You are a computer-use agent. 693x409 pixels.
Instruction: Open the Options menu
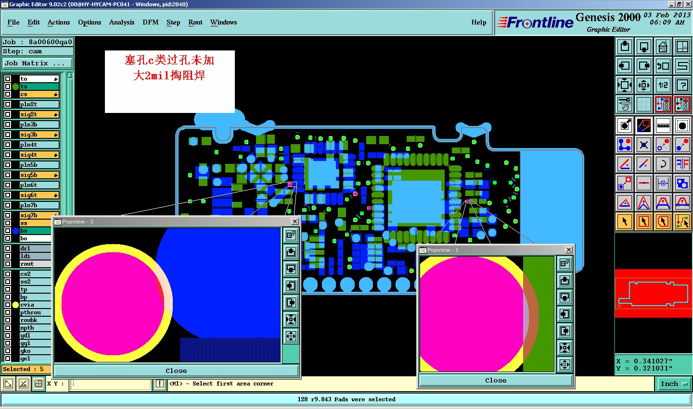90,22
